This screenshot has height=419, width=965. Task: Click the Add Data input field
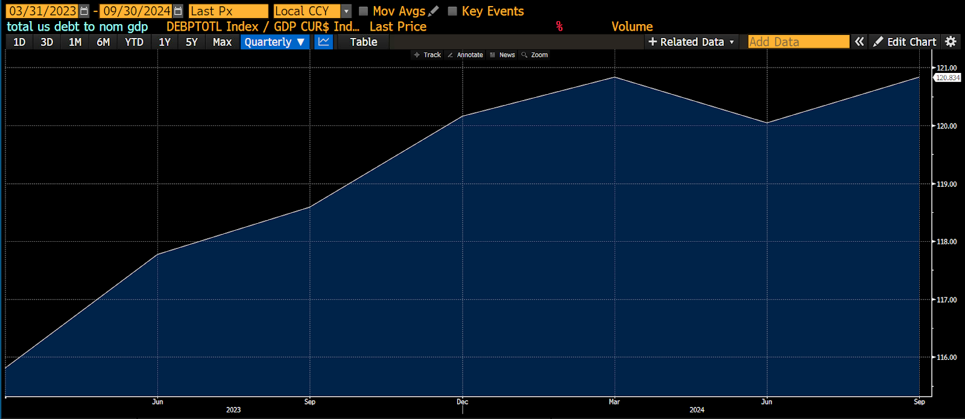798,42
